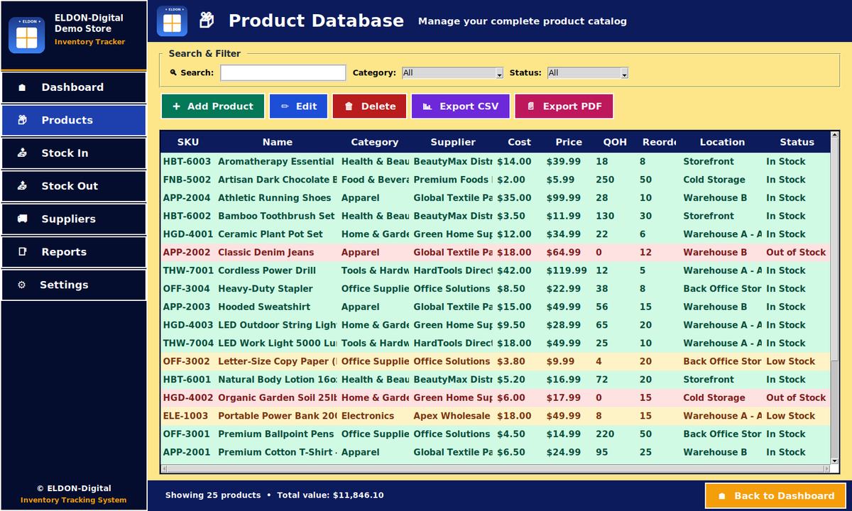Image resolution: width=852 pixels, height=511 pixels.
Task: Sort by the Supplier column header
Action: coord(453,142)
